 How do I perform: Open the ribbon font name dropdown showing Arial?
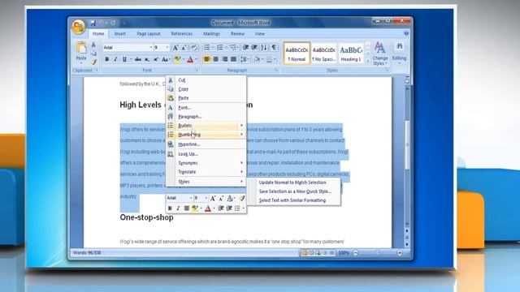click(x=151, y=48)
